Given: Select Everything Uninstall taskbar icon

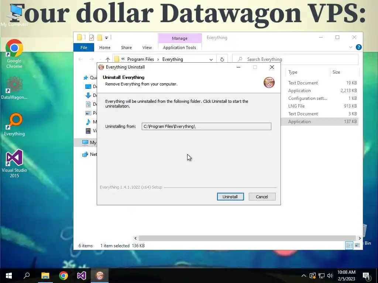Looking at the screenshot, I should click(100, 276).
